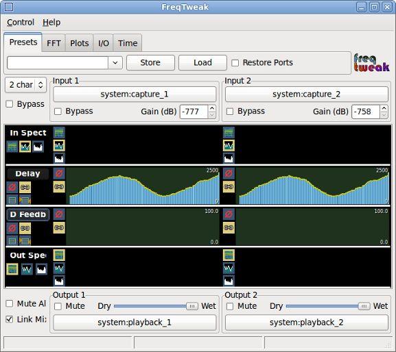
Task: Select solid plot for Input 1 In Spect
Action: pyautogui.click(x=59, y=158)
